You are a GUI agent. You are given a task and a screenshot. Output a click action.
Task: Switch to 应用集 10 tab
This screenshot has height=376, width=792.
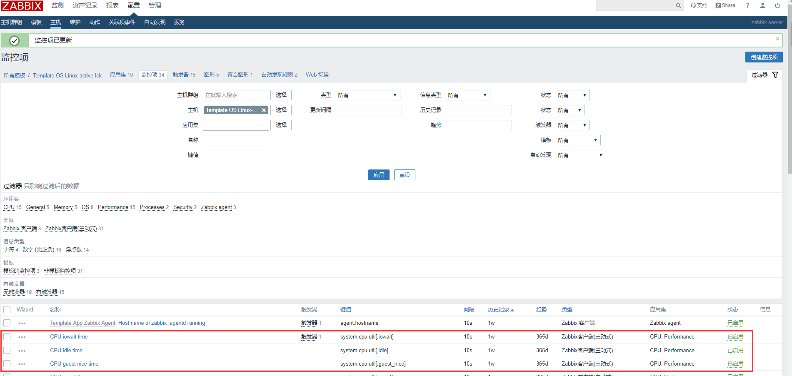(121, 75)
